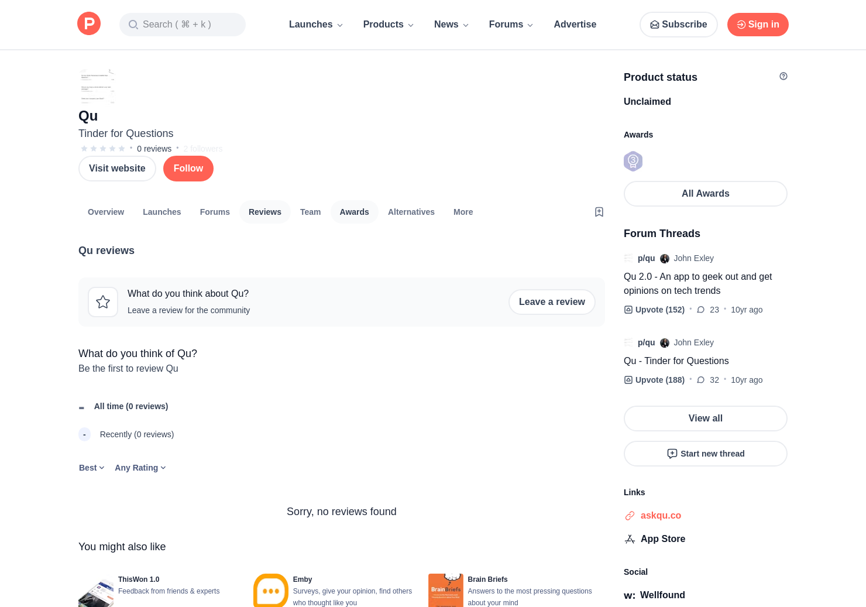Open the Best sort dropdown
Screen dimensions: 866x607
point(91,468)
